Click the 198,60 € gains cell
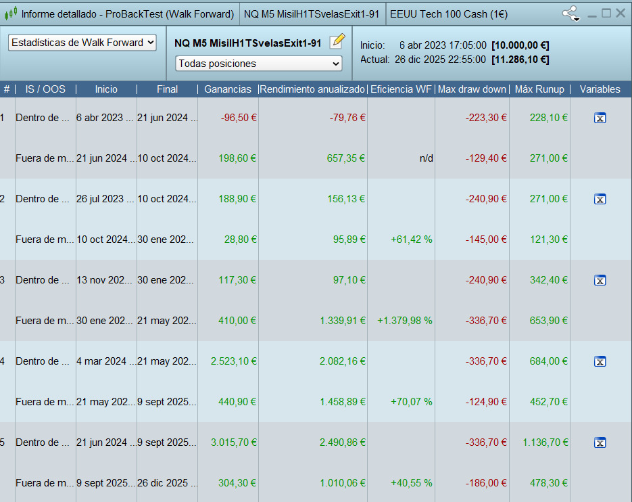The image size is (632, 502). tap(237, 158)
